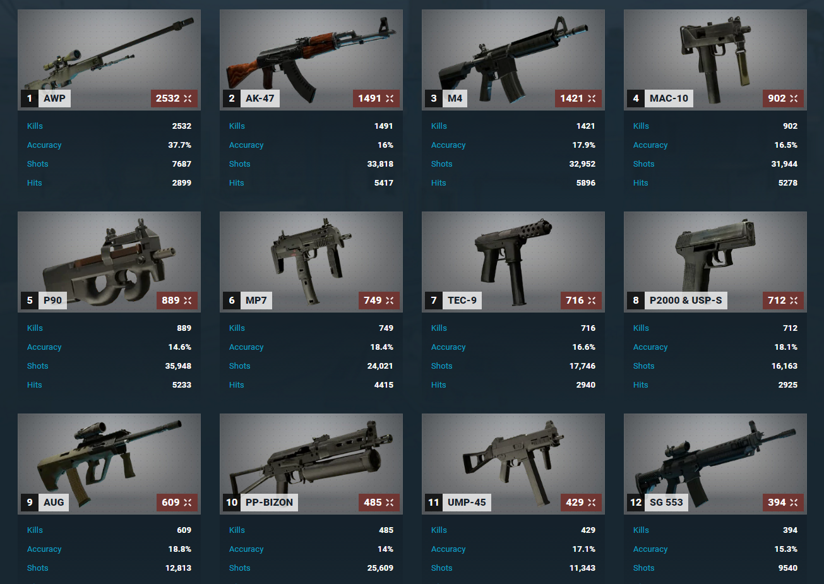Click the SG 553 name label
This screenshot has width=824, height=584.
pos(666,503)
